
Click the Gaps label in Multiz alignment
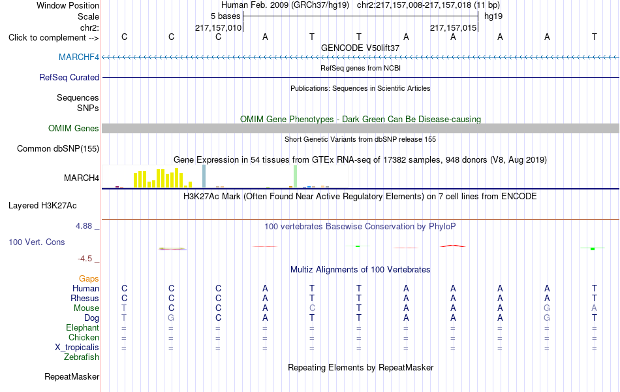coord(89,279)
